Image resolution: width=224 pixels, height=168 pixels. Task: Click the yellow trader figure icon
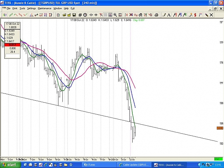[191, 15]
